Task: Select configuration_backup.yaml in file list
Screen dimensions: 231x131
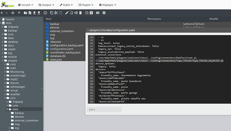Action: [67, 45]
